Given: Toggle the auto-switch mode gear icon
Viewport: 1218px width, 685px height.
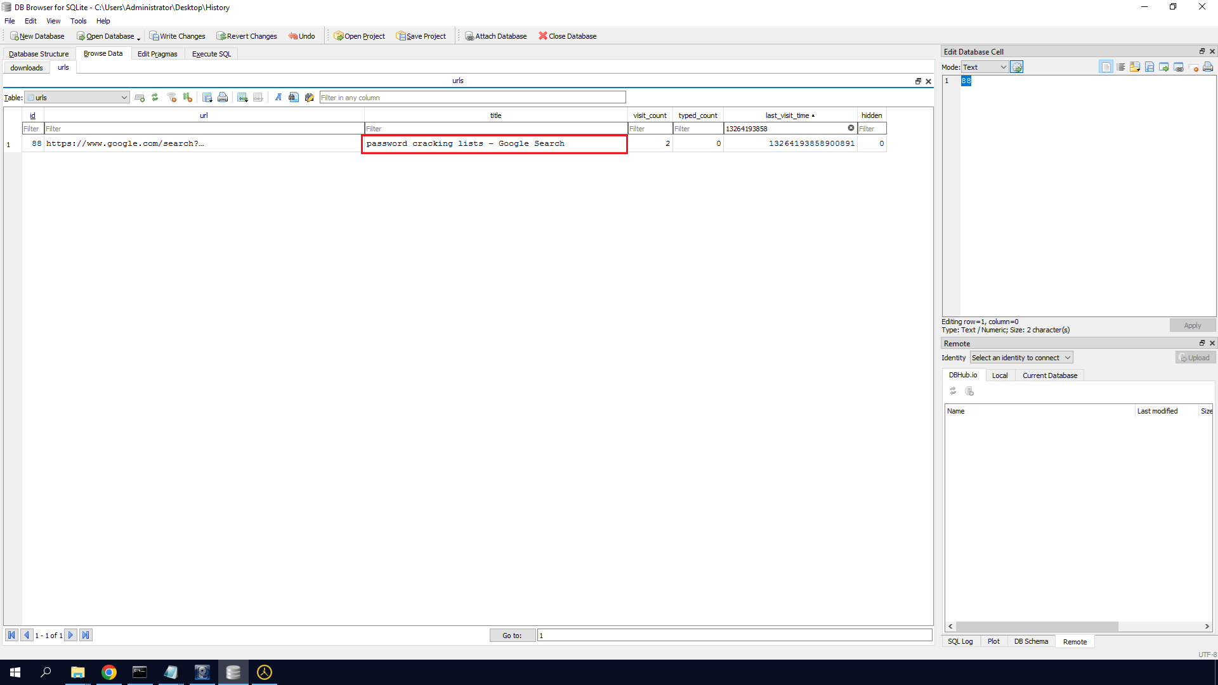Looking at the screenshot, I should click(1017, 67).
